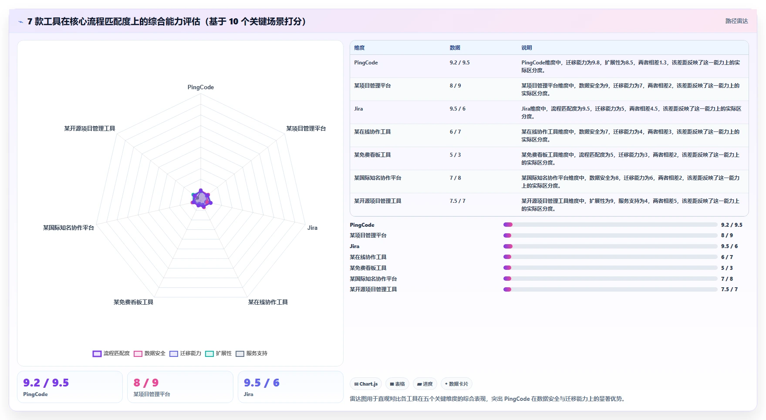Screen dimensions: 766x420
Task: Click the 某免费看板工具 radar axis label
Action: point(133,302)
